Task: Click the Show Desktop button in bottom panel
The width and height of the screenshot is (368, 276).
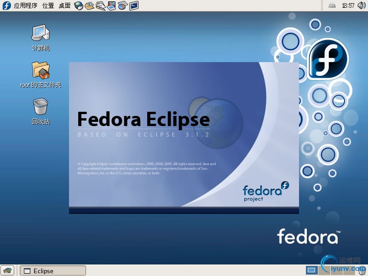Action: pos(7,270)
